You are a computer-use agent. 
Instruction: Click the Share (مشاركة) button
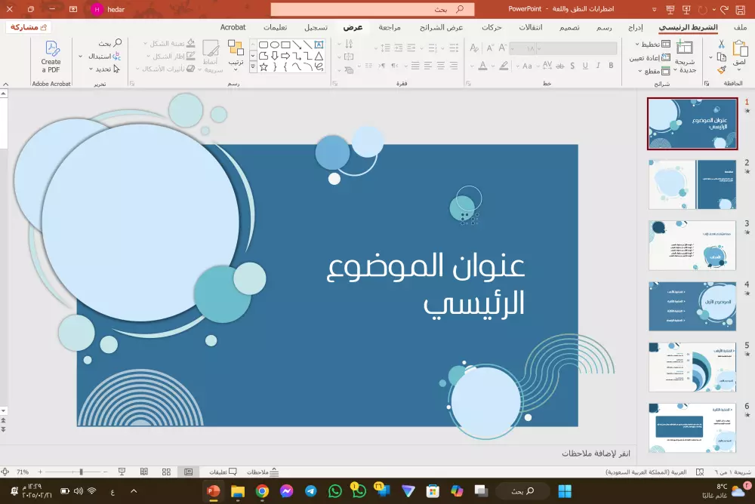(x=27, y=26)
